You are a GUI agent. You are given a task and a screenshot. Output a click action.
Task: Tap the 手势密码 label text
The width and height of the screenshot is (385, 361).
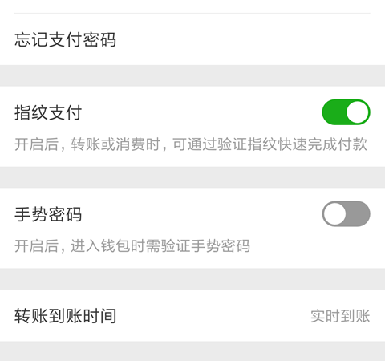pyautogui.click(x=48, y=214)
